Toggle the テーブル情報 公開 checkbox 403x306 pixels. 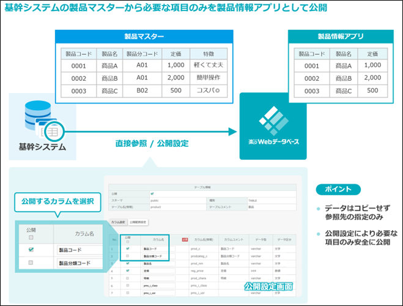152,193
